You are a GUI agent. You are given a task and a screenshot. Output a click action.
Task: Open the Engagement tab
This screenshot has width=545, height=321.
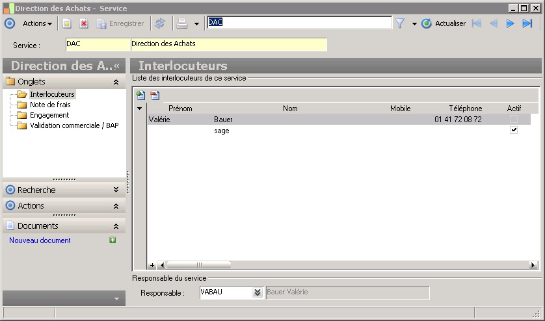[49, 115]
